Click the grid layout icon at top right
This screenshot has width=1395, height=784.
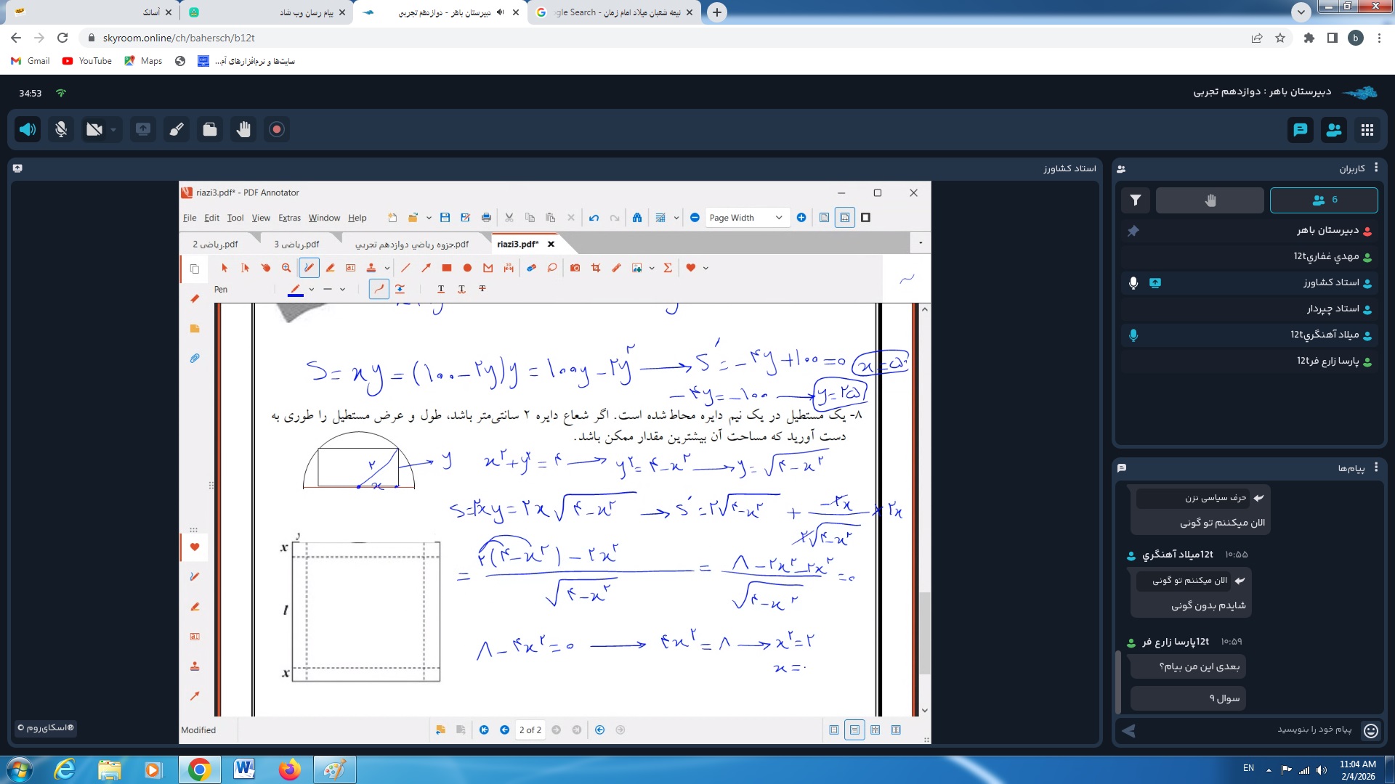(1367, 130)
